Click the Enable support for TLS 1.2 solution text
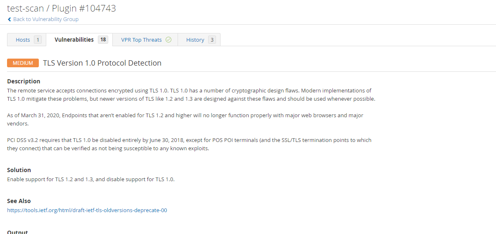This screenshot has width=496, height=234. tap(91, 179)
